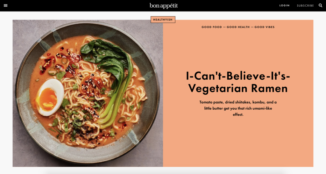Open the HEALTHYISH section badge
Image resolution: width=326 pixels, height=174 pixels.
tap(163, 19)
